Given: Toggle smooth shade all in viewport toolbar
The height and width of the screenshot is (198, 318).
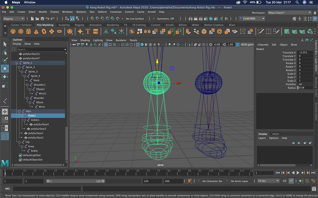Looking at the screenshot, I should tap(142, 45).
